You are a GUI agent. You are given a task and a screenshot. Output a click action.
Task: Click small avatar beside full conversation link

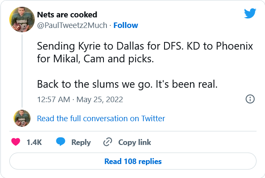(x=22, y=118)
